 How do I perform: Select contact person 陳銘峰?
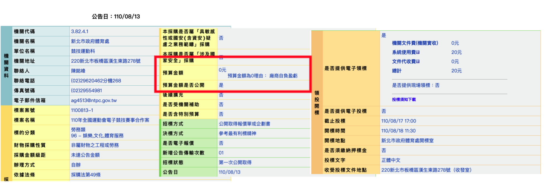coord(78,71)
